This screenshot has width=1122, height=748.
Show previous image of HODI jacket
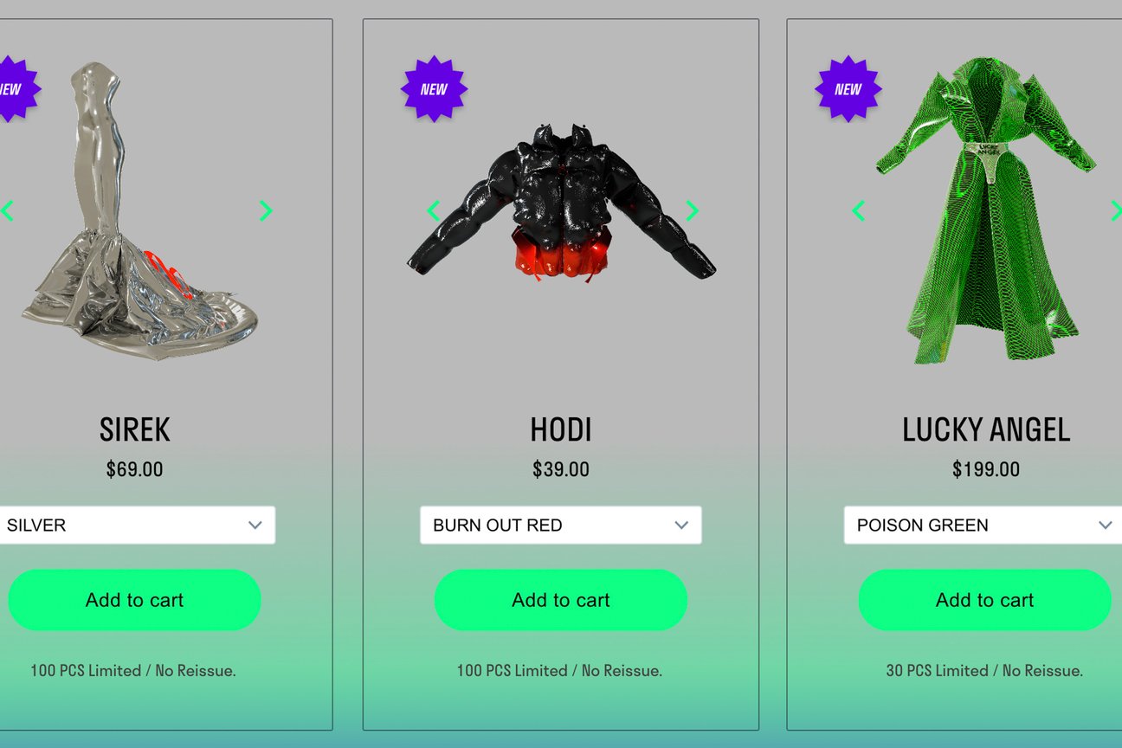[434, 210]
